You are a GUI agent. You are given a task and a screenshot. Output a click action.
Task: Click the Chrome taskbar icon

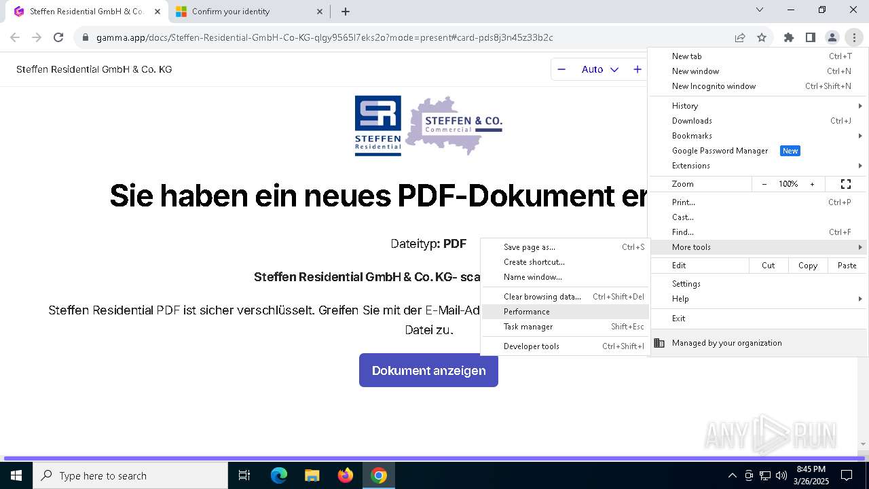[379, 475]
